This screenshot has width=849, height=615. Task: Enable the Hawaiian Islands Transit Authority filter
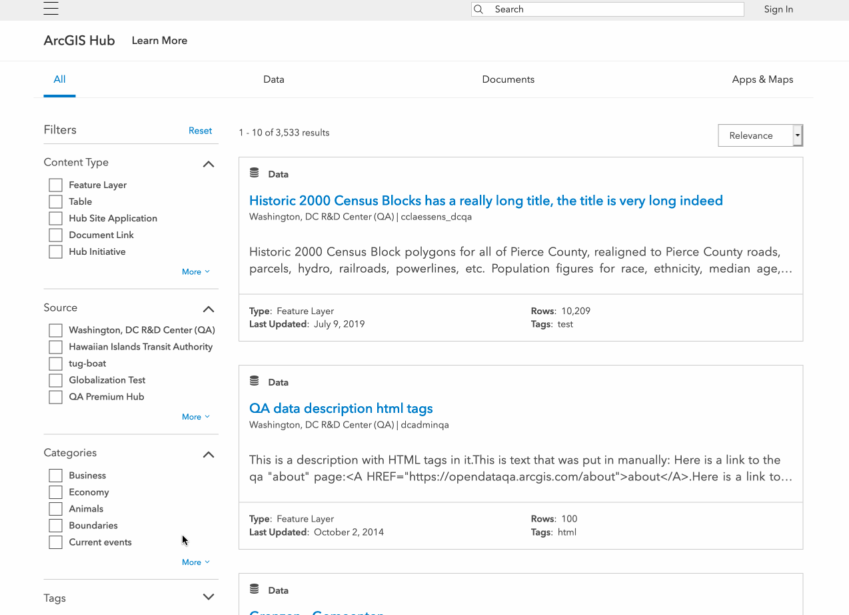[56, 347]
